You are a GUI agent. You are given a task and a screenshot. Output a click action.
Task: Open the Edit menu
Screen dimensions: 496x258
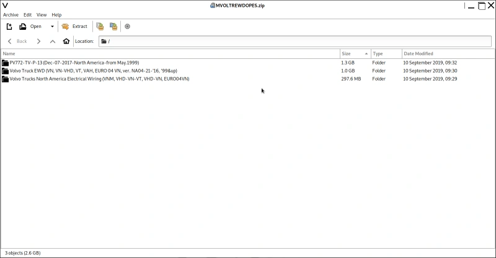27,15
